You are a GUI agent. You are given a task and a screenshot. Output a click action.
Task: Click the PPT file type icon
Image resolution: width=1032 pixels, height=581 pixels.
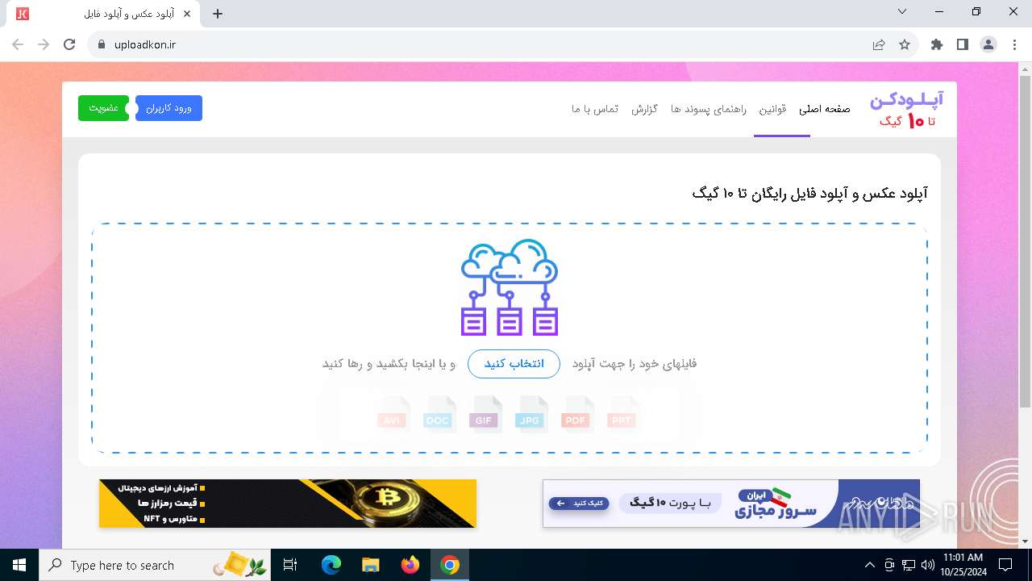[622, 414]
